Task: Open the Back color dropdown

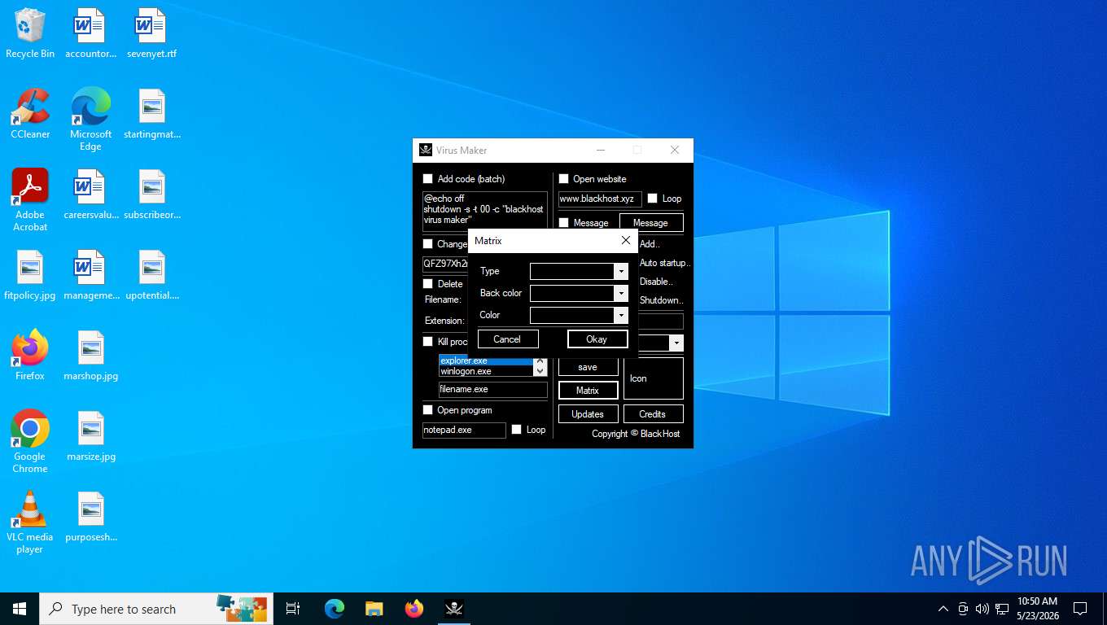Action: pos(621,293)
